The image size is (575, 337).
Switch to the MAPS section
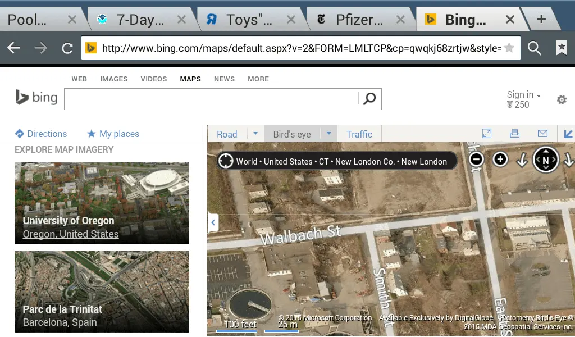190,79
